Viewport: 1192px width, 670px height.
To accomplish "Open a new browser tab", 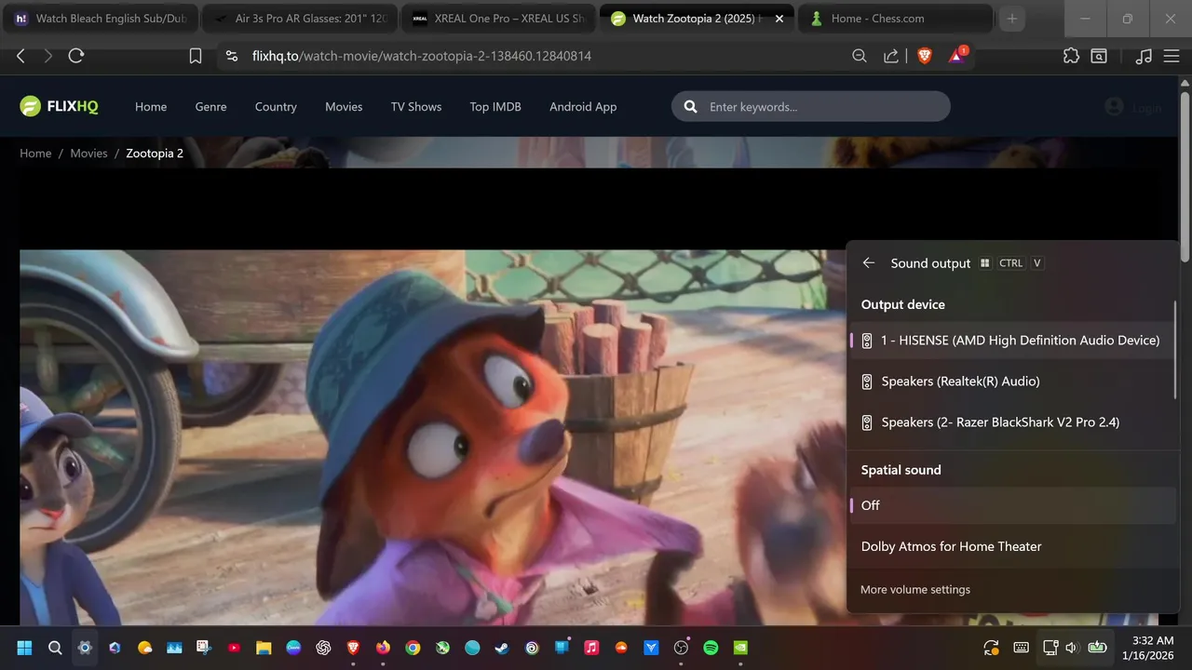I will [1011, 19].
